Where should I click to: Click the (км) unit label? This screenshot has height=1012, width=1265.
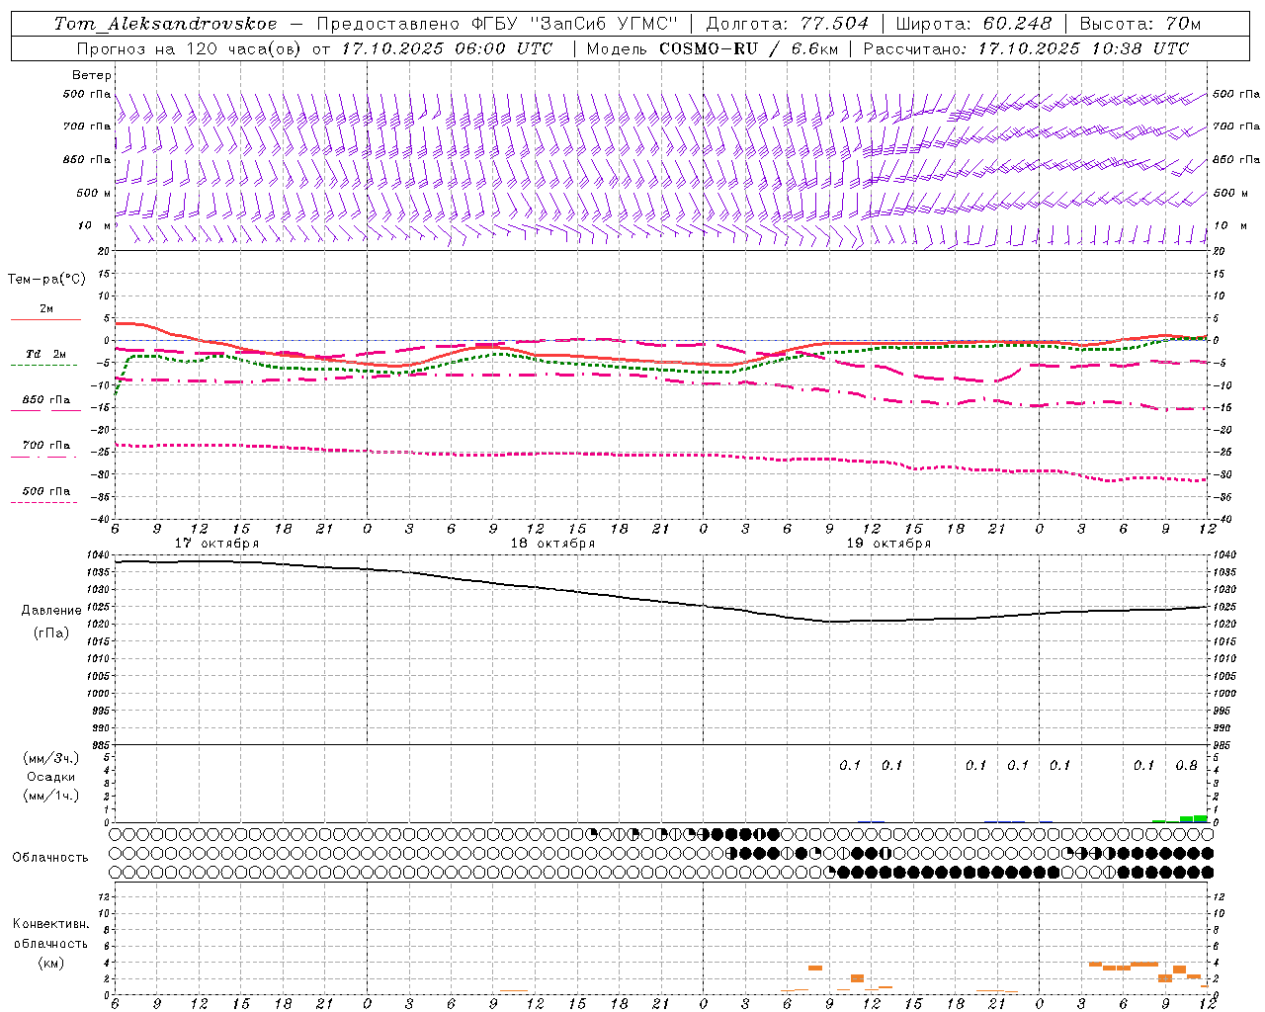tap(50, 963)
